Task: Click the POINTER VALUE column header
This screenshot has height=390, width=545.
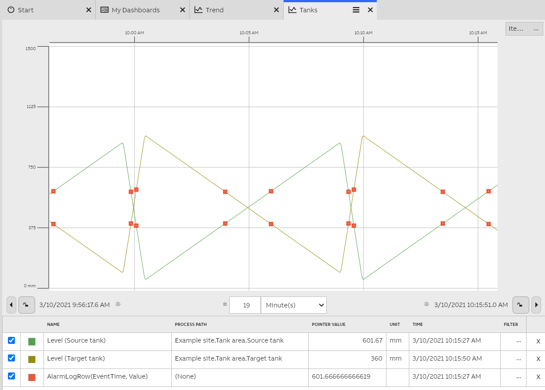Action: [328, 325]
